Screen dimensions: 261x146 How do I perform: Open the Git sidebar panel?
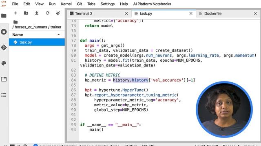tap(4, 47)
